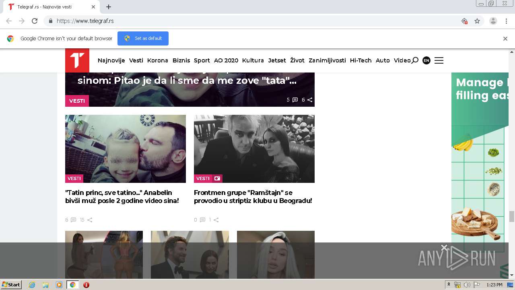Go to Jetset section
The height and width of the screenshot is (290, 515).
pyautogui.click(x=277, y=60)
